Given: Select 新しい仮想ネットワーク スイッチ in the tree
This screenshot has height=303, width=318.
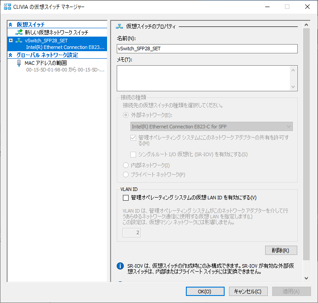Looking at the screenshot, I should 56,32.
